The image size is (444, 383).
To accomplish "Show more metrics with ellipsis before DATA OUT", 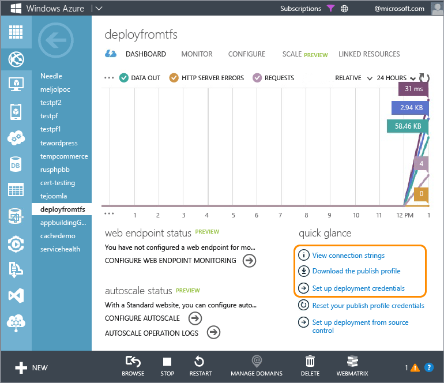I will (x=109, y=78).
